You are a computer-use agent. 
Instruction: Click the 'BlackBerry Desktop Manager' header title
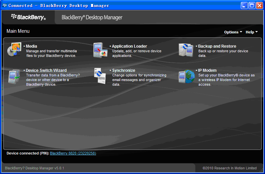tap(92, 18)
